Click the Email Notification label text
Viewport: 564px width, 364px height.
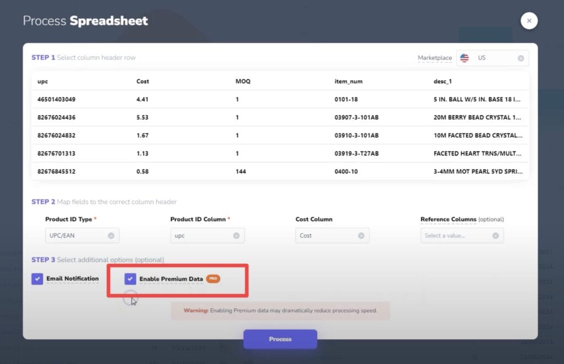pos(73,279)
